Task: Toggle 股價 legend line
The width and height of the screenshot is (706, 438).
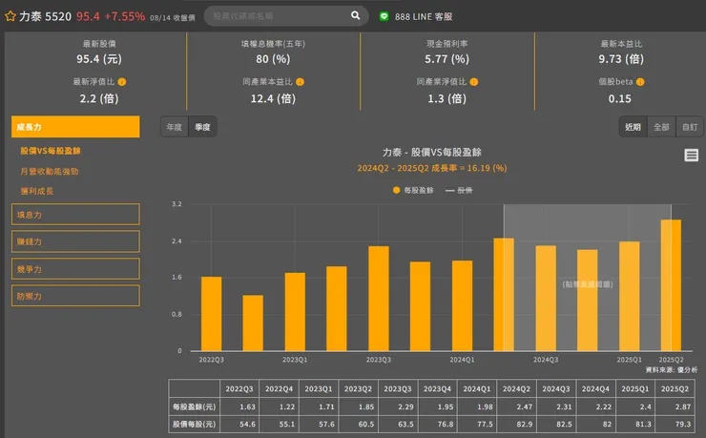Action: click(x=459, y=191)
